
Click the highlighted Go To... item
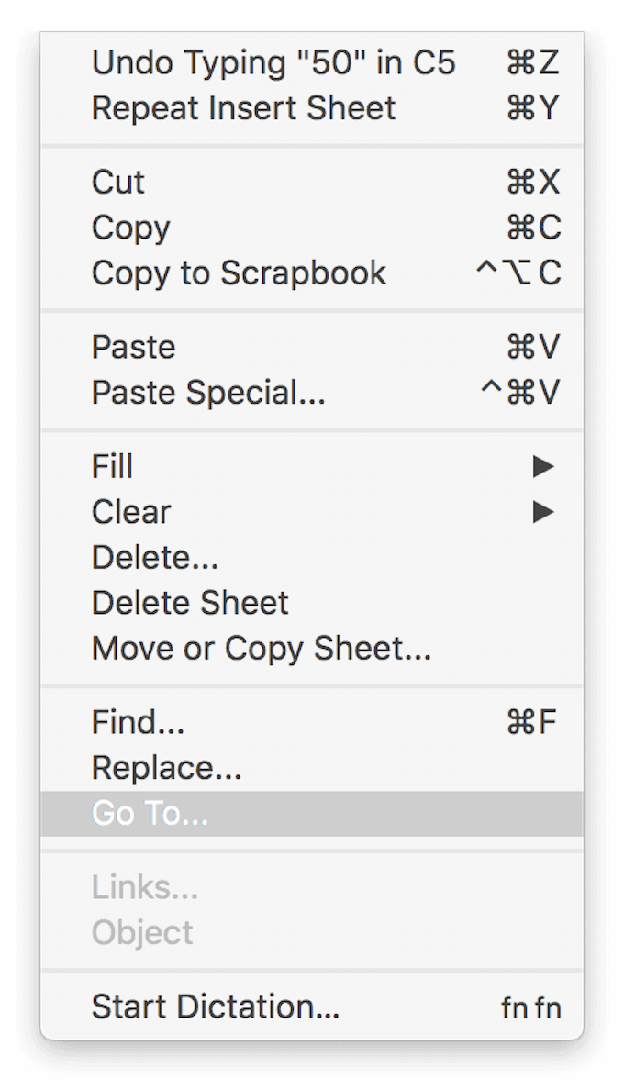(150, 814)
